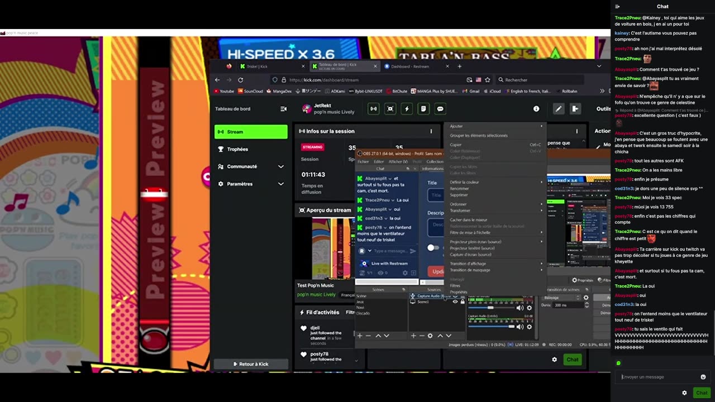
Task: Open source properties gear in Sources
Action: point(430,336)
